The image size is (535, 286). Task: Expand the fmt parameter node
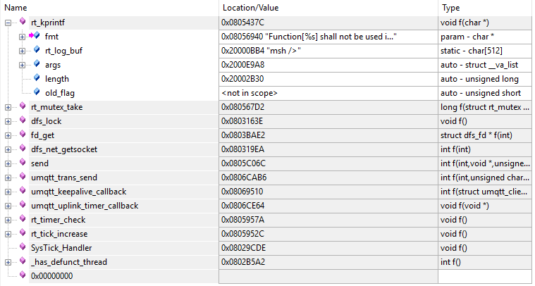point(22,37)
